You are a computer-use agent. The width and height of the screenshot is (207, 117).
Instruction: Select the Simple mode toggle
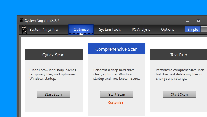(x=193, y=29)
